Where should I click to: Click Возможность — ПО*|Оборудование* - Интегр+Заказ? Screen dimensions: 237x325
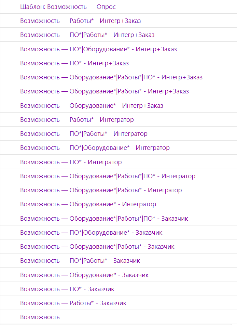coord(99,49)
